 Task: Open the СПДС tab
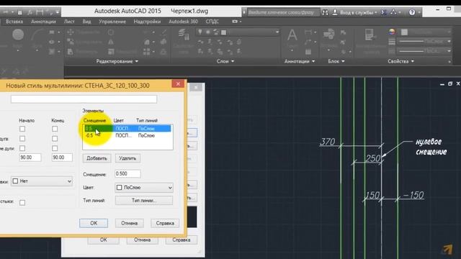(x=212, y=22)
